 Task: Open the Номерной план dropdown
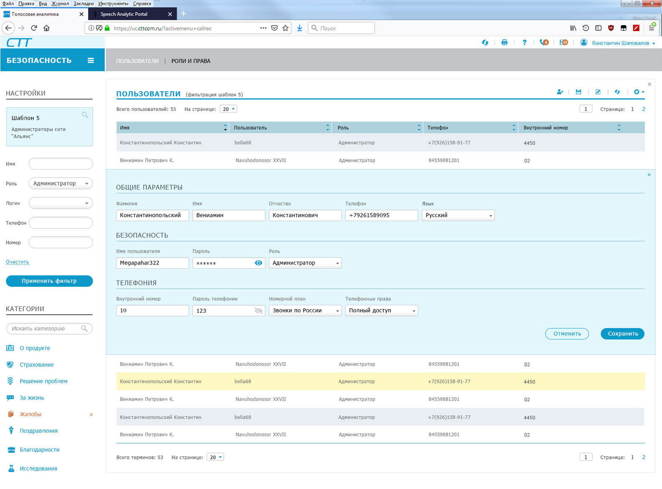click(x=305, y=311)
